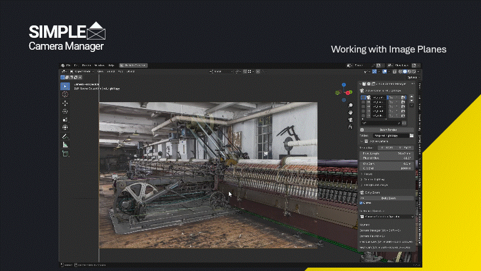Click the Dolly Zoom button
481x271 pixels.
click(x=388, y=199)
